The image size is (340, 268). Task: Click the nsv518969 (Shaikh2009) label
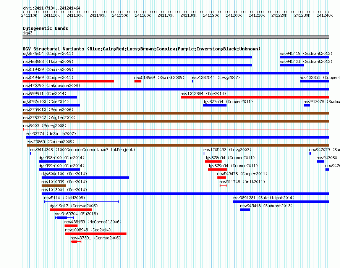[159, 77]
